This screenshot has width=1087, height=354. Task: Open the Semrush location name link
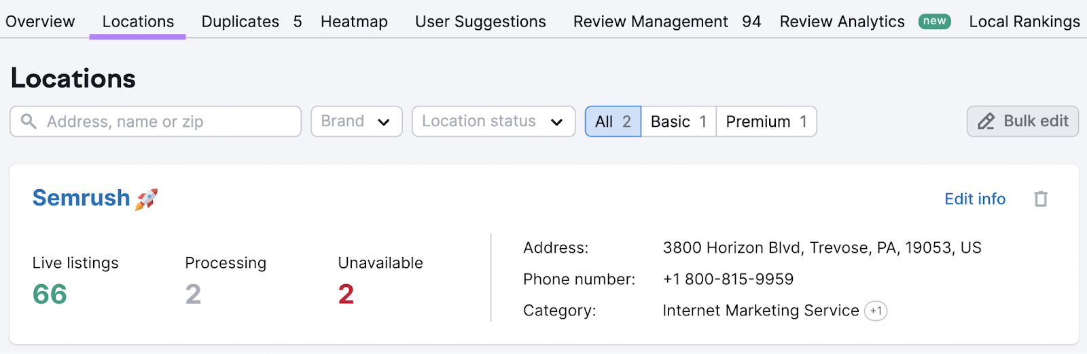81,198
